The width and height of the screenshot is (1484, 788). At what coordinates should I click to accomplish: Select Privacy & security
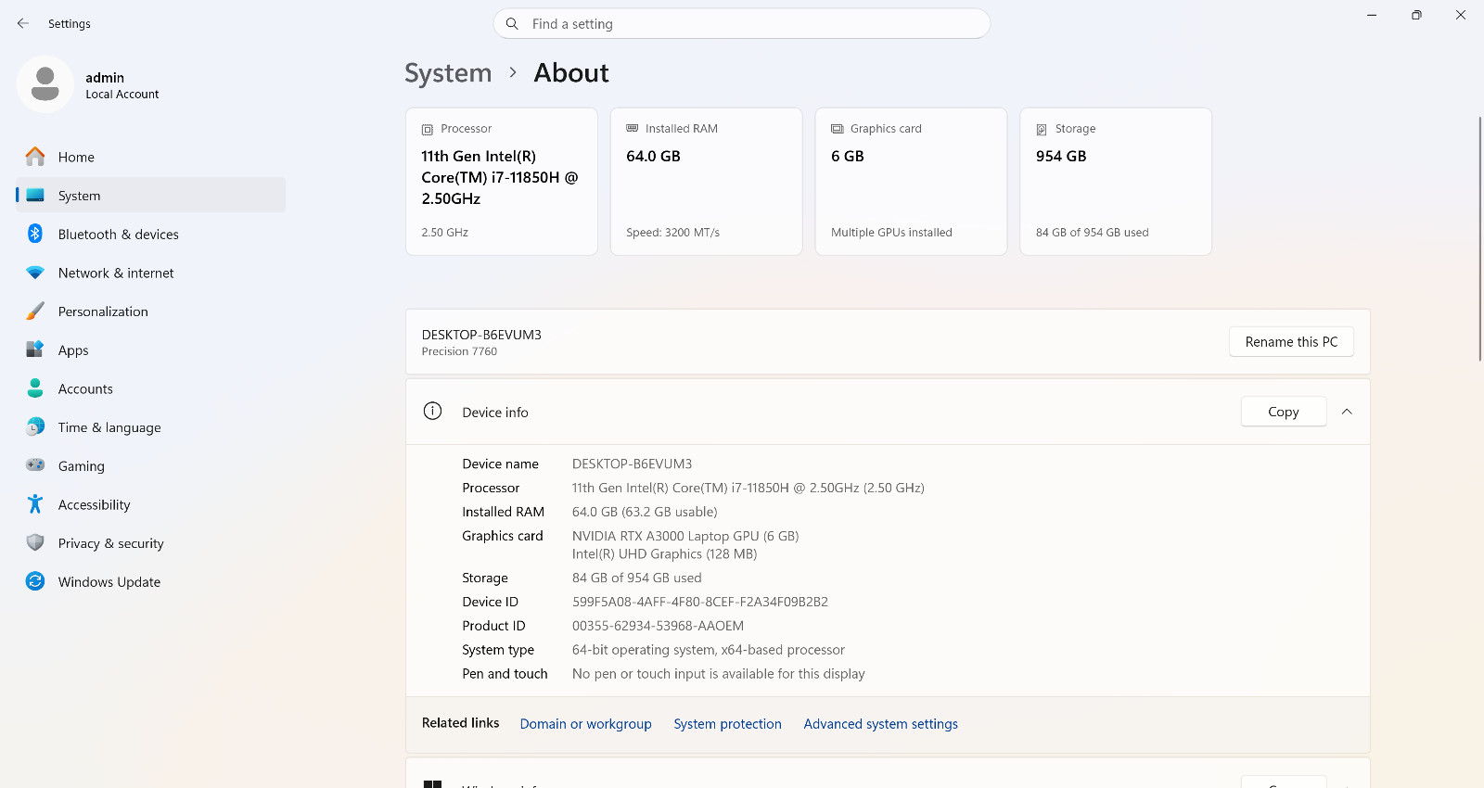pyautogui.click(x=151, y=543)
